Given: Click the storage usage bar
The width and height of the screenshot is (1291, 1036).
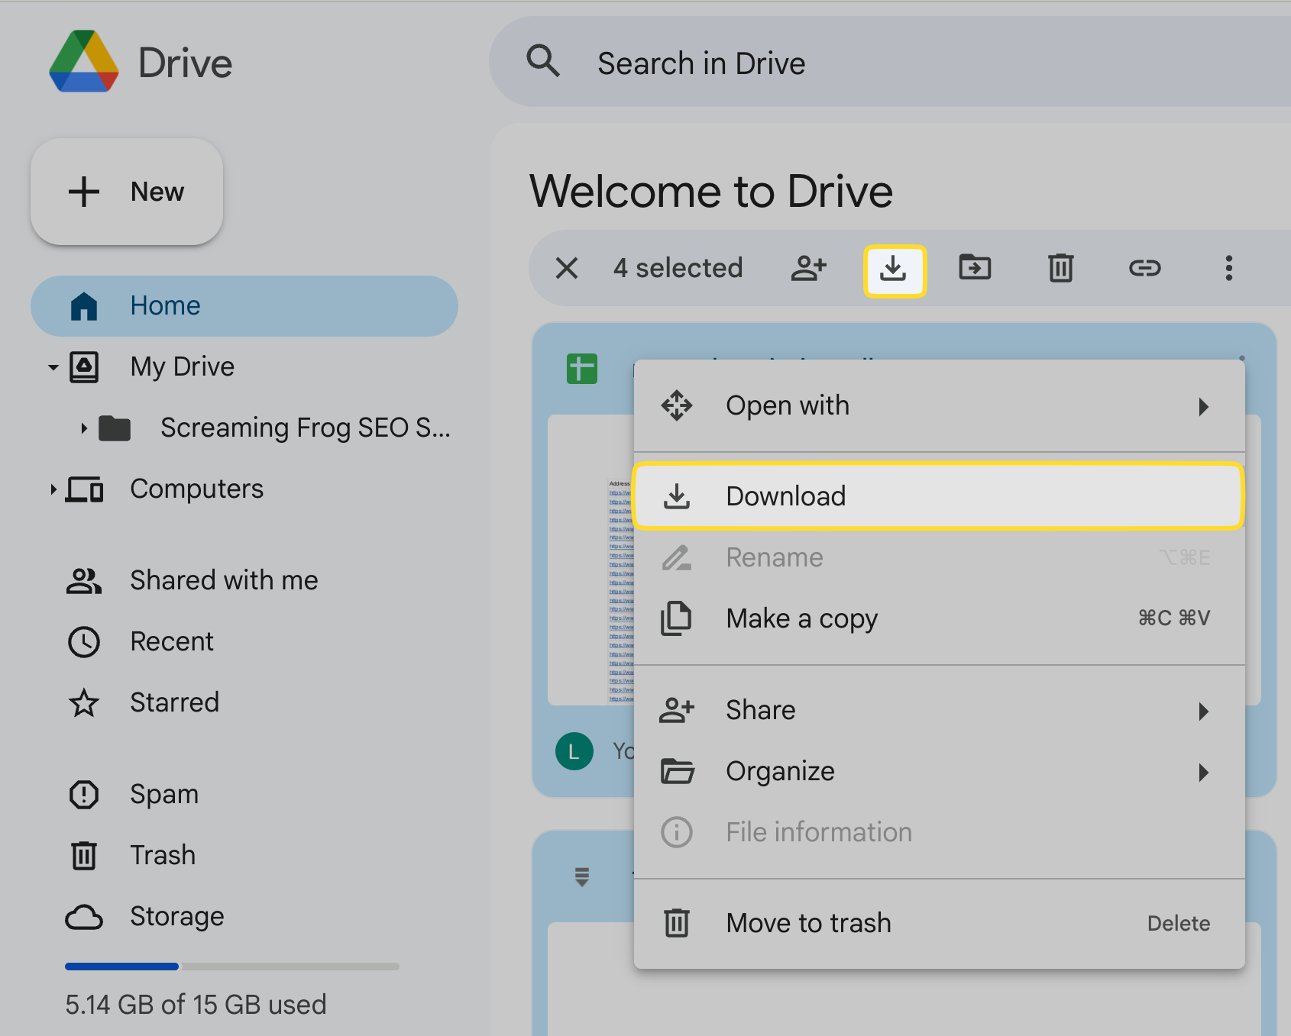Looking at the screenshot, I should [231, 967].
